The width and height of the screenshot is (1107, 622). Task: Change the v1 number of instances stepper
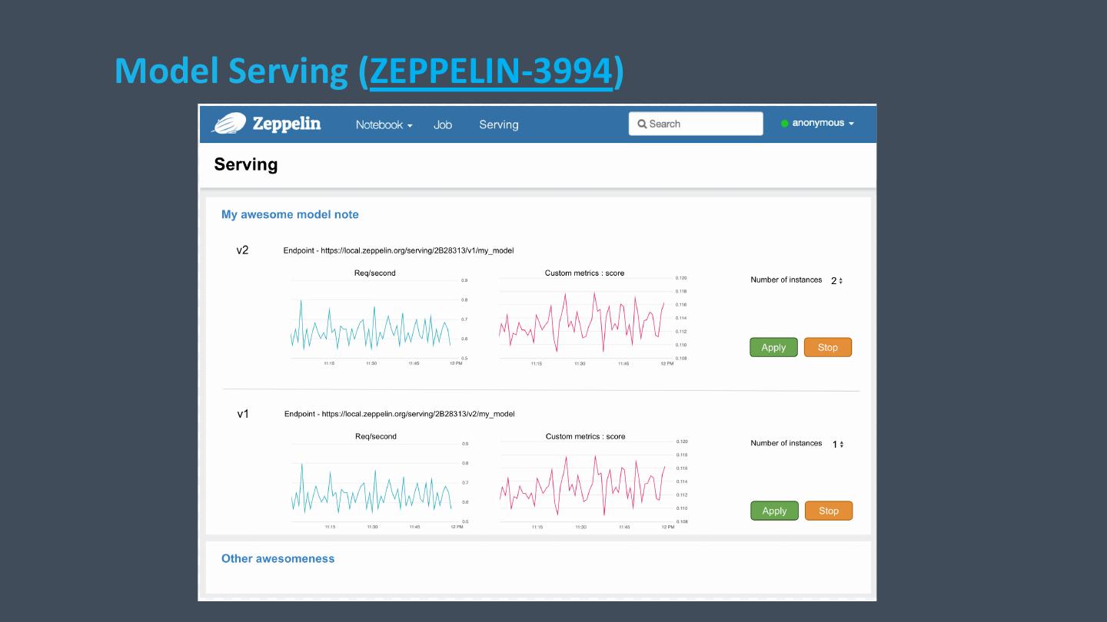838,445
